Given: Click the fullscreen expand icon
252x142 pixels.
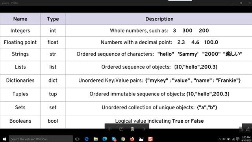Looking at the screenshot, I should 248,129.
